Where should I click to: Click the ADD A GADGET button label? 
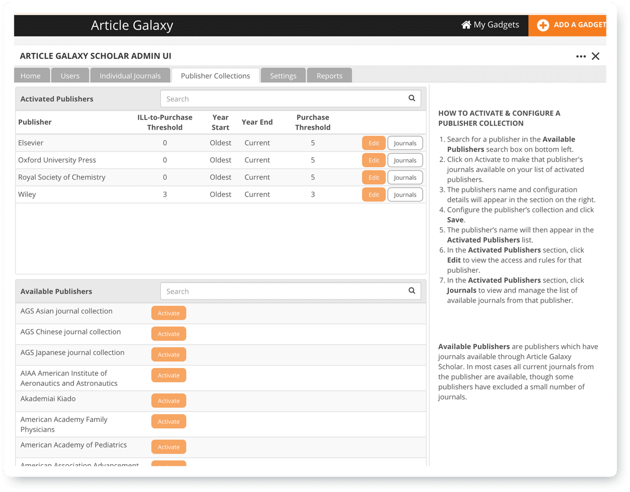(580, 25)
